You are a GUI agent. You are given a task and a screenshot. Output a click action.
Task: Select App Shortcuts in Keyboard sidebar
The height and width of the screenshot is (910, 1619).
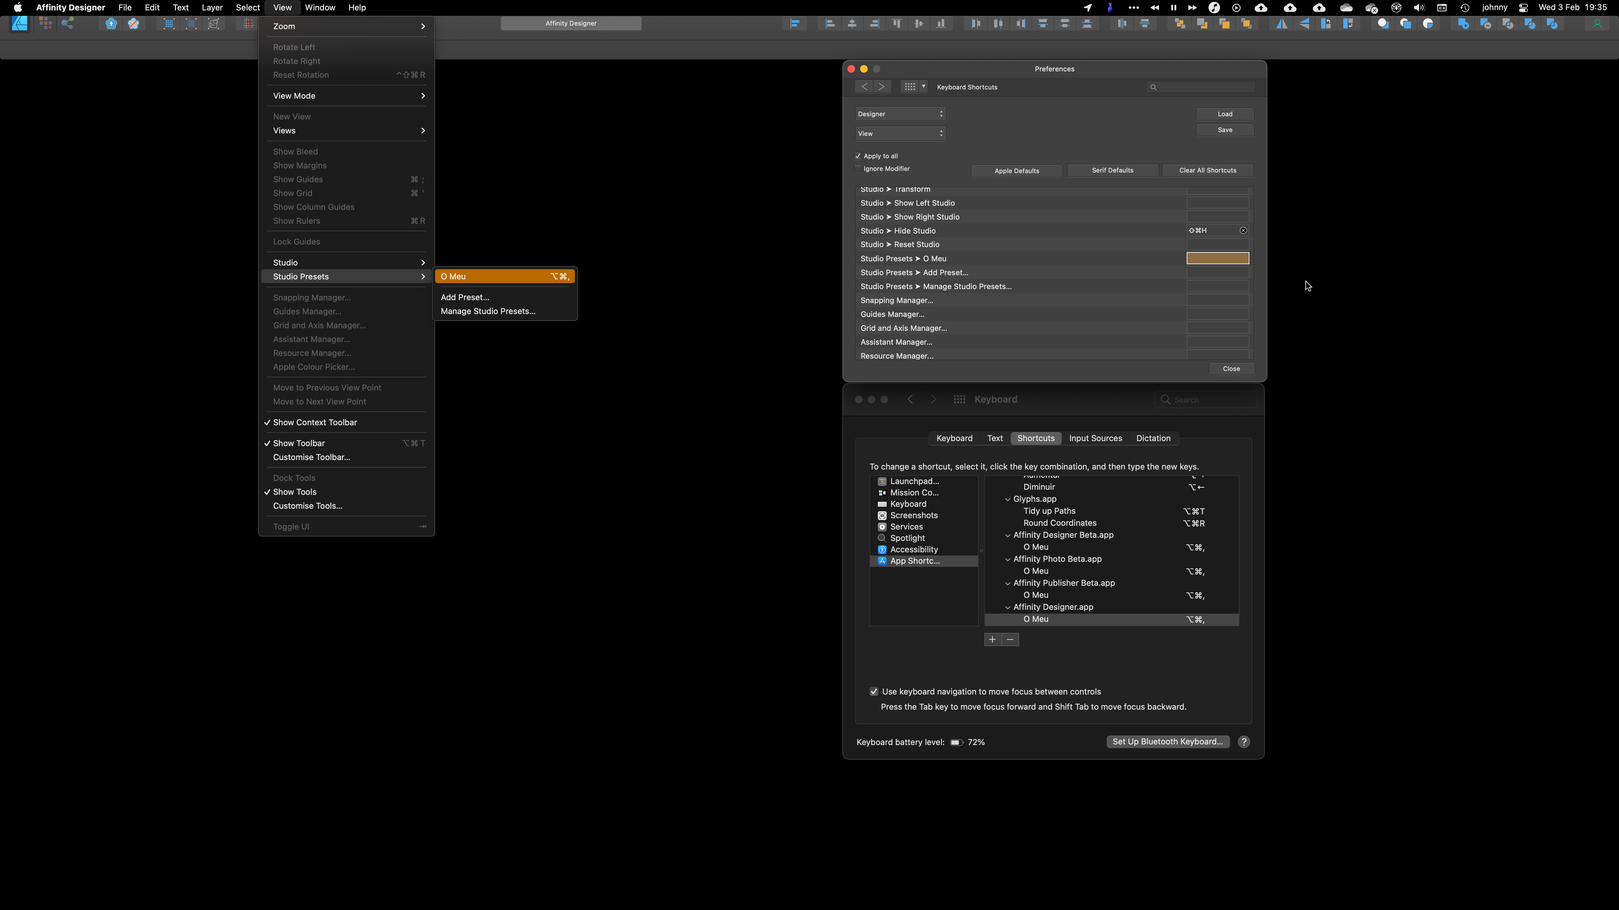[923, 561]
